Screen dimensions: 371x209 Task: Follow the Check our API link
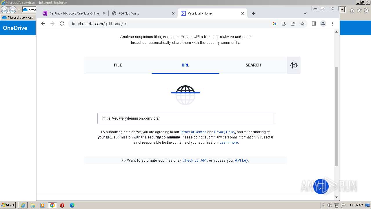point(194,160)
